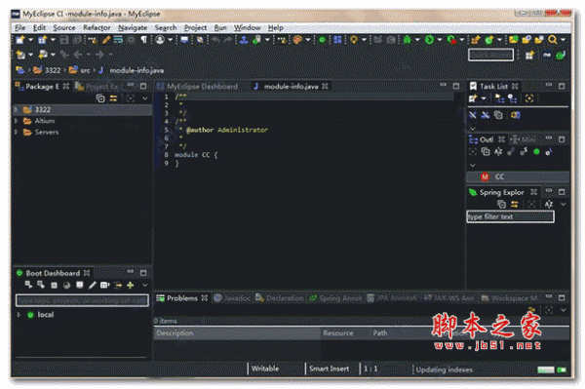The width and height of the screenshot is (585, 389).
Task: Click the New file wizard toolbar icon
Action: click(20, 40)
